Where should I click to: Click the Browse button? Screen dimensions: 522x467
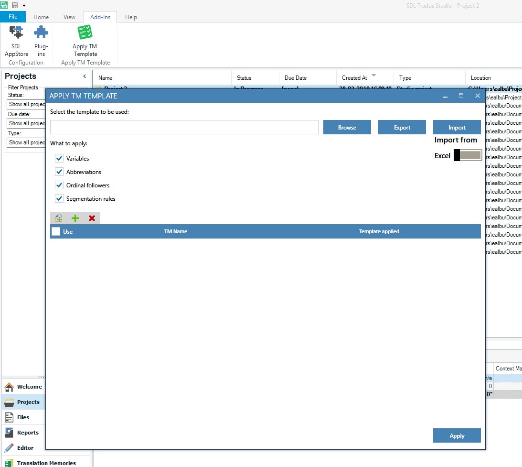pyautogui.click(x=347, y=127)
